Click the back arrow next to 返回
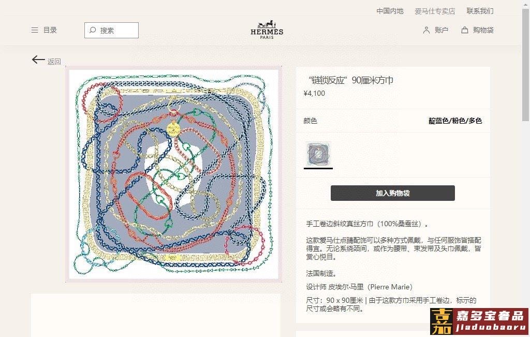This screenshot has width=530, height=337. pos(38,60)
